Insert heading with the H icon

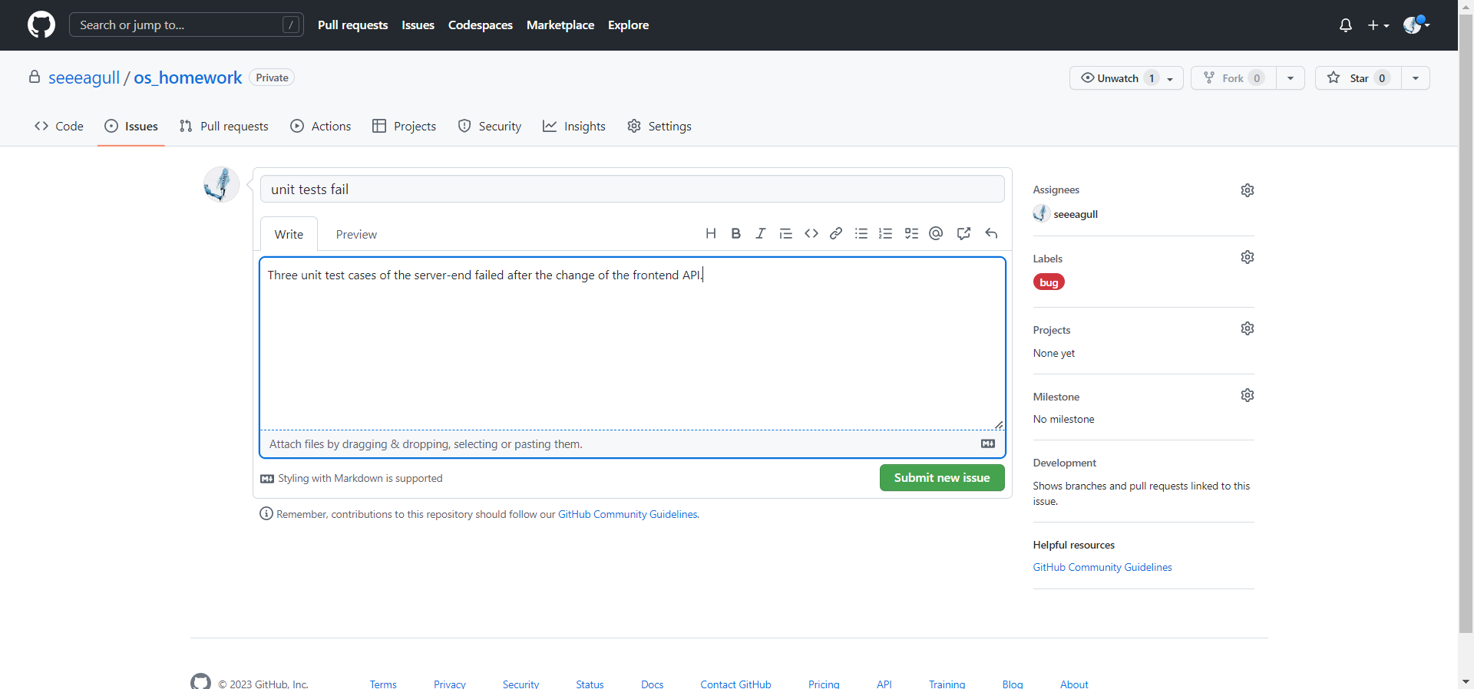coord(711,233)
